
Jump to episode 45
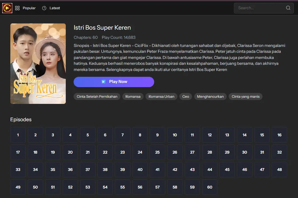(227, 170)
